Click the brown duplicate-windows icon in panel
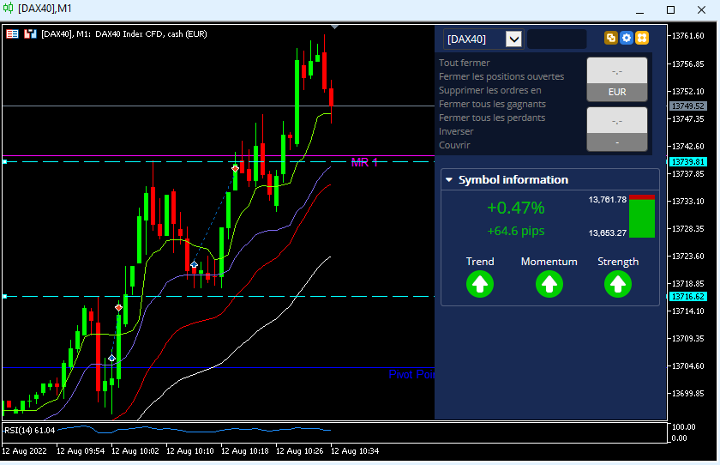 [610, 38]
